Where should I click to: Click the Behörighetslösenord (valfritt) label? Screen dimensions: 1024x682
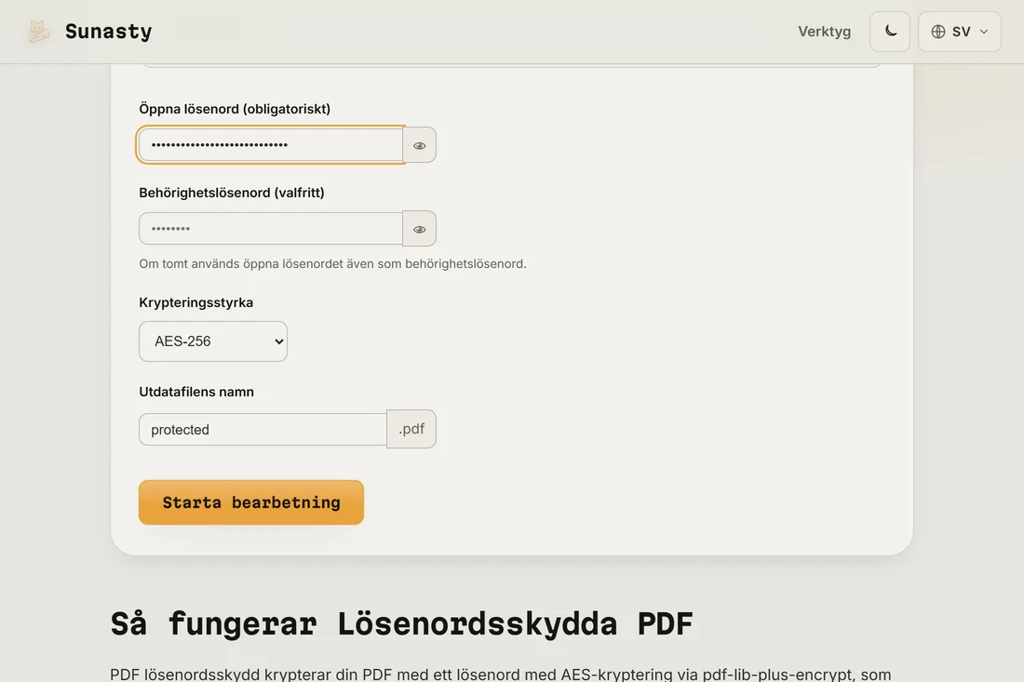pyautogui.click(x=232, y=193)
